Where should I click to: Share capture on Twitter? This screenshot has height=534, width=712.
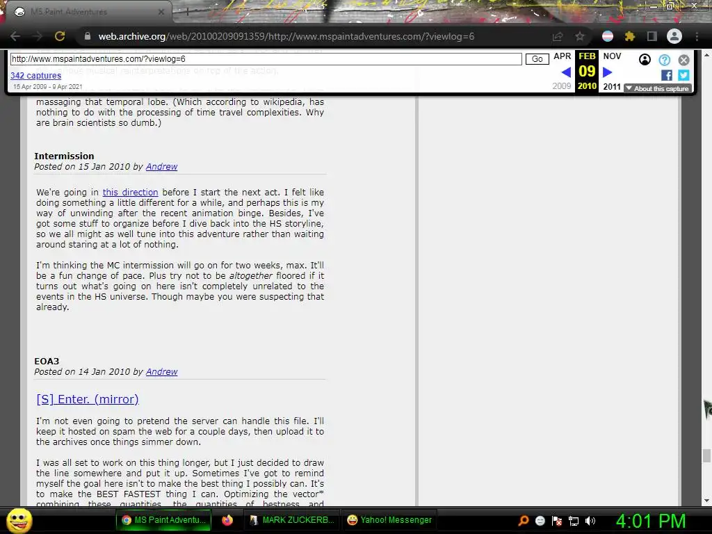pyautogui.click(x=684, y=75)
